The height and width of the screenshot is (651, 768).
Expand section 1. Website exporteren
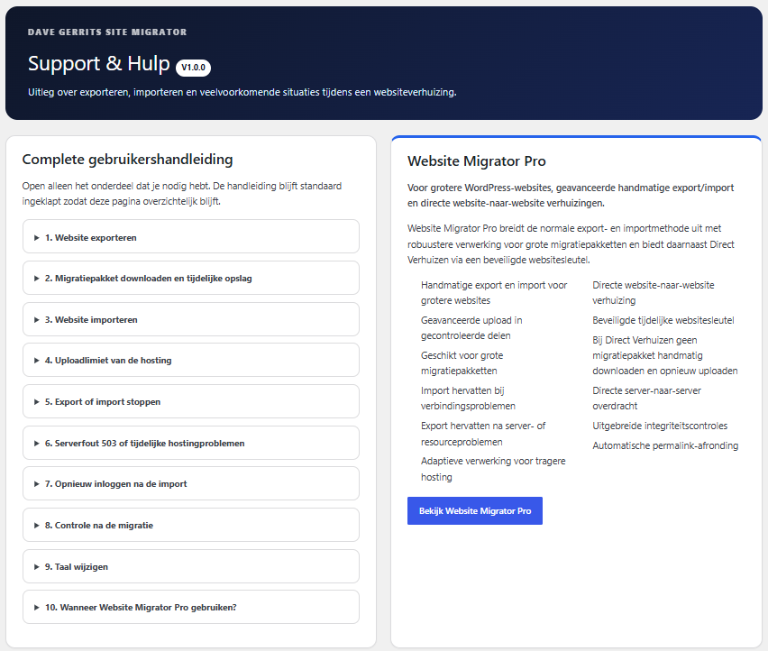pyautogui.click(x=190, y=237)
